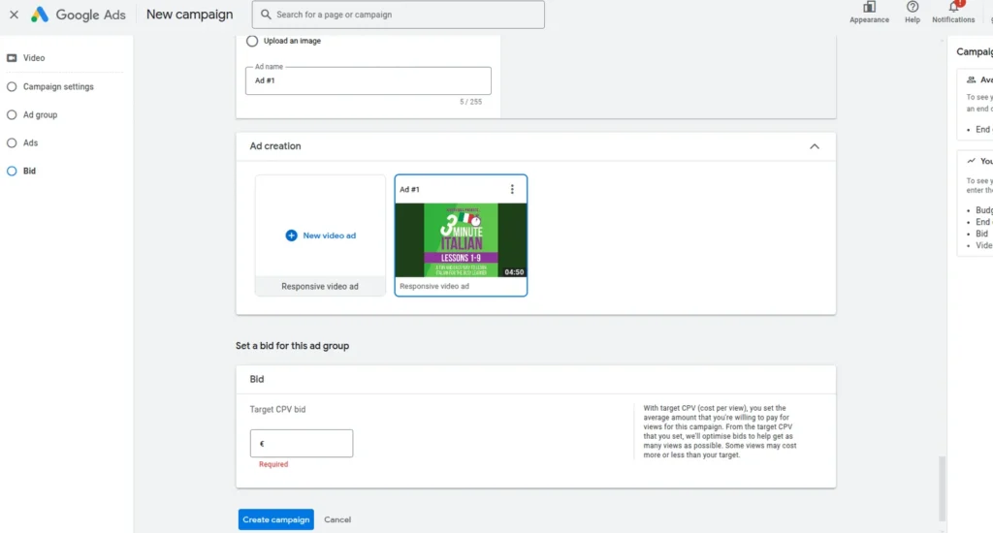Click the Video item in sidebar

(33, 58)
